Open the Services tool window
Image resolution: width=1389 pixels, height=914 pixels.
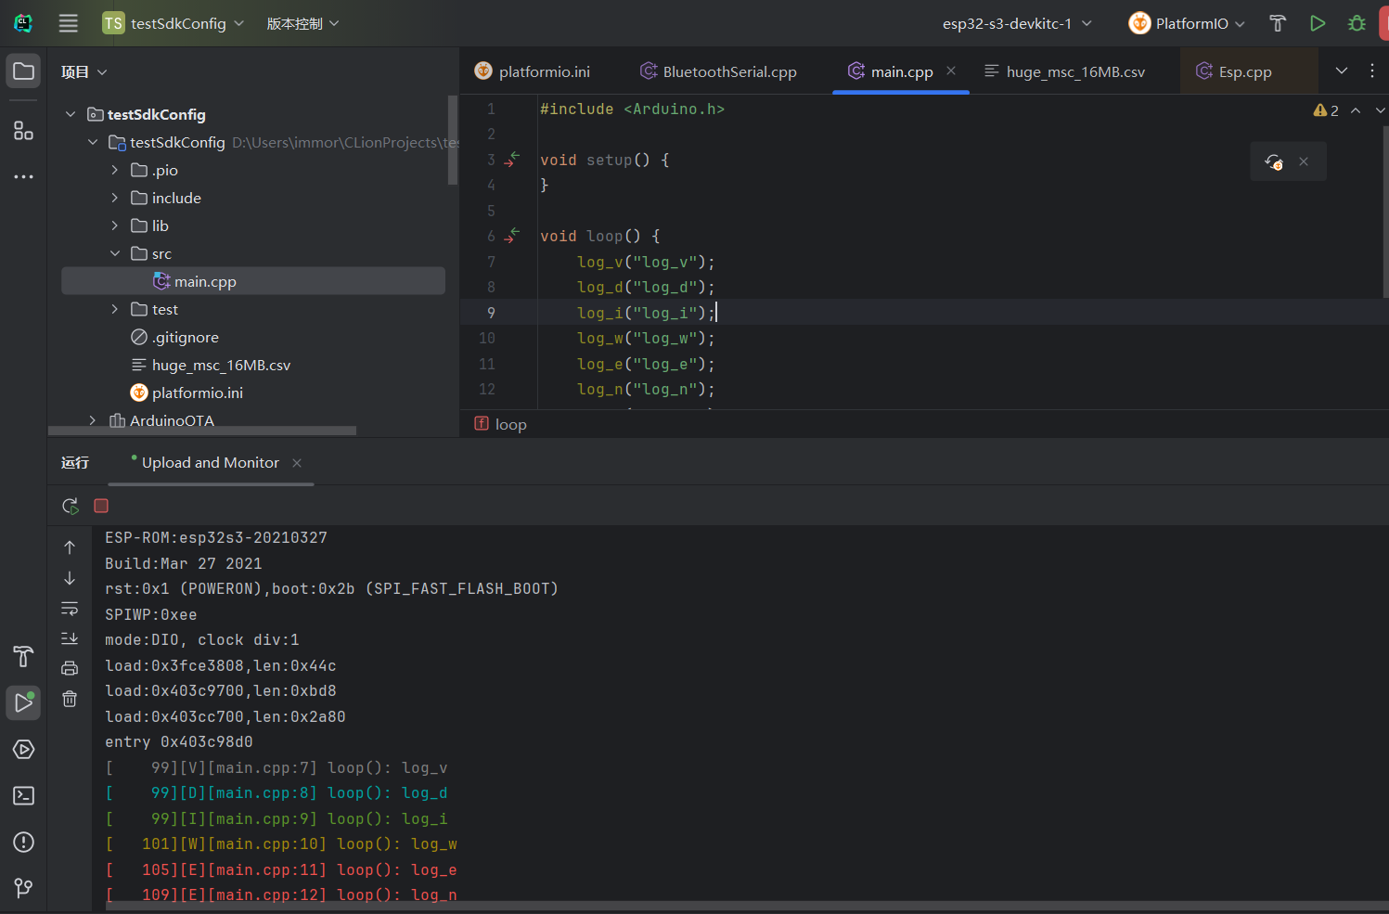(x=23, y=750)
